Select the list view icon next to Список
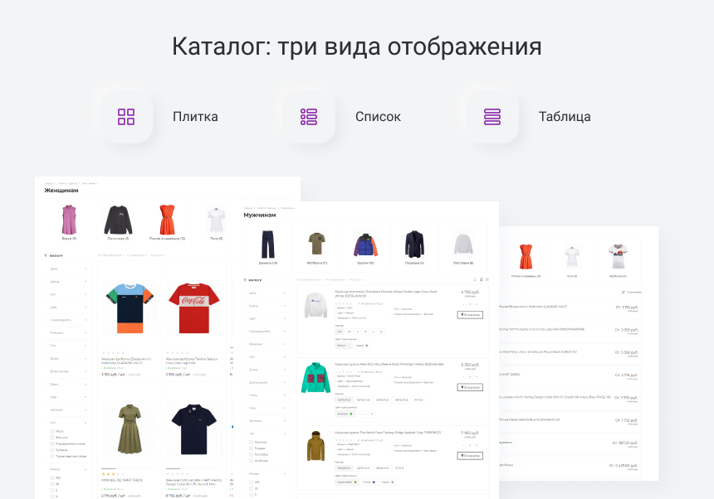Screen dimensions: 714x499 click(309, 117)
